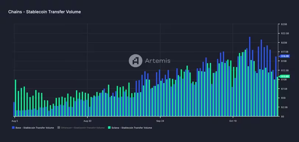Viewport: 299px width, 142px height.
Task: Click the $16.2B Base value tag
Action: click(284, 56)
